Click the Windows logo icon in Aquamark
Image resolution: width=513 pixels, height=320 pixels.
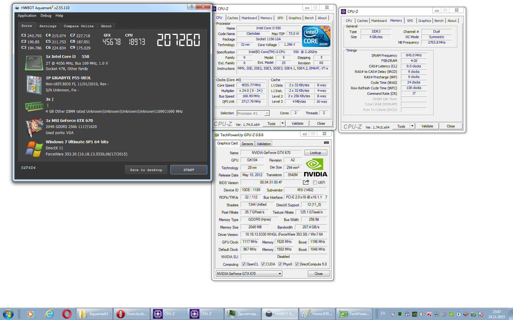pyautogui.click(x=34, y=149)
